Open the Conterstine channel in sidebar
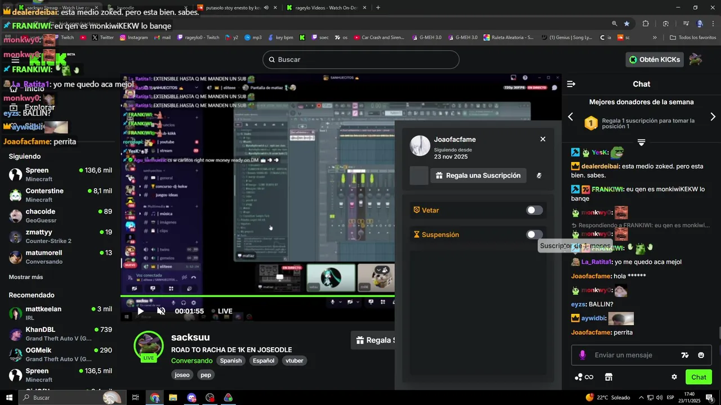 coord(60,195)
